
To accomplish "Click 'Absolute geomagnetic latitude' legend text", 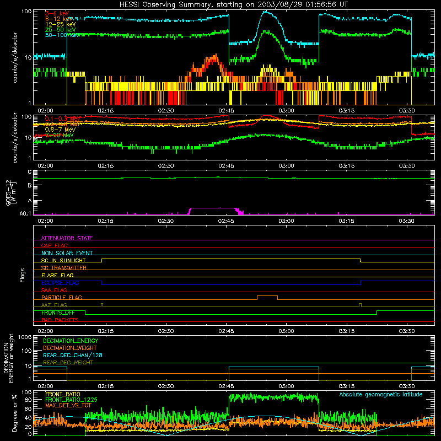I will click(x=381, y=395).
